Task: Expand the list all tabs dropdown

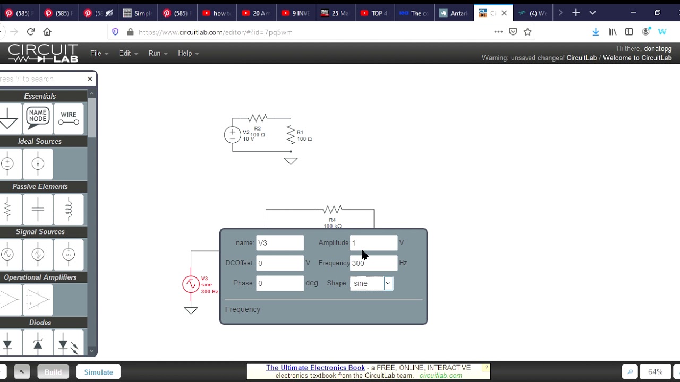Action: click(592, 13)
